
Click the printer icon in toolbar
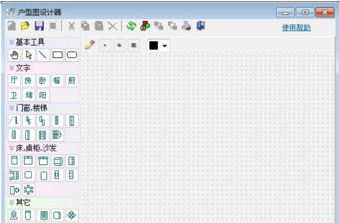click(186, 26)
